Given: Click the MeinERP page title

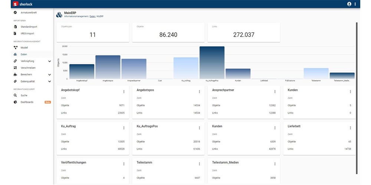Looking at the screenshot, I should tap(70, 13).
